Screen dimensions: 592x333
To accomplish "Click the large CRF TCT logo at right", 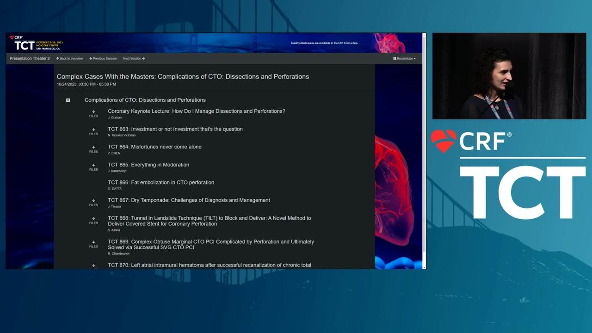I will [x=508, y=175].
